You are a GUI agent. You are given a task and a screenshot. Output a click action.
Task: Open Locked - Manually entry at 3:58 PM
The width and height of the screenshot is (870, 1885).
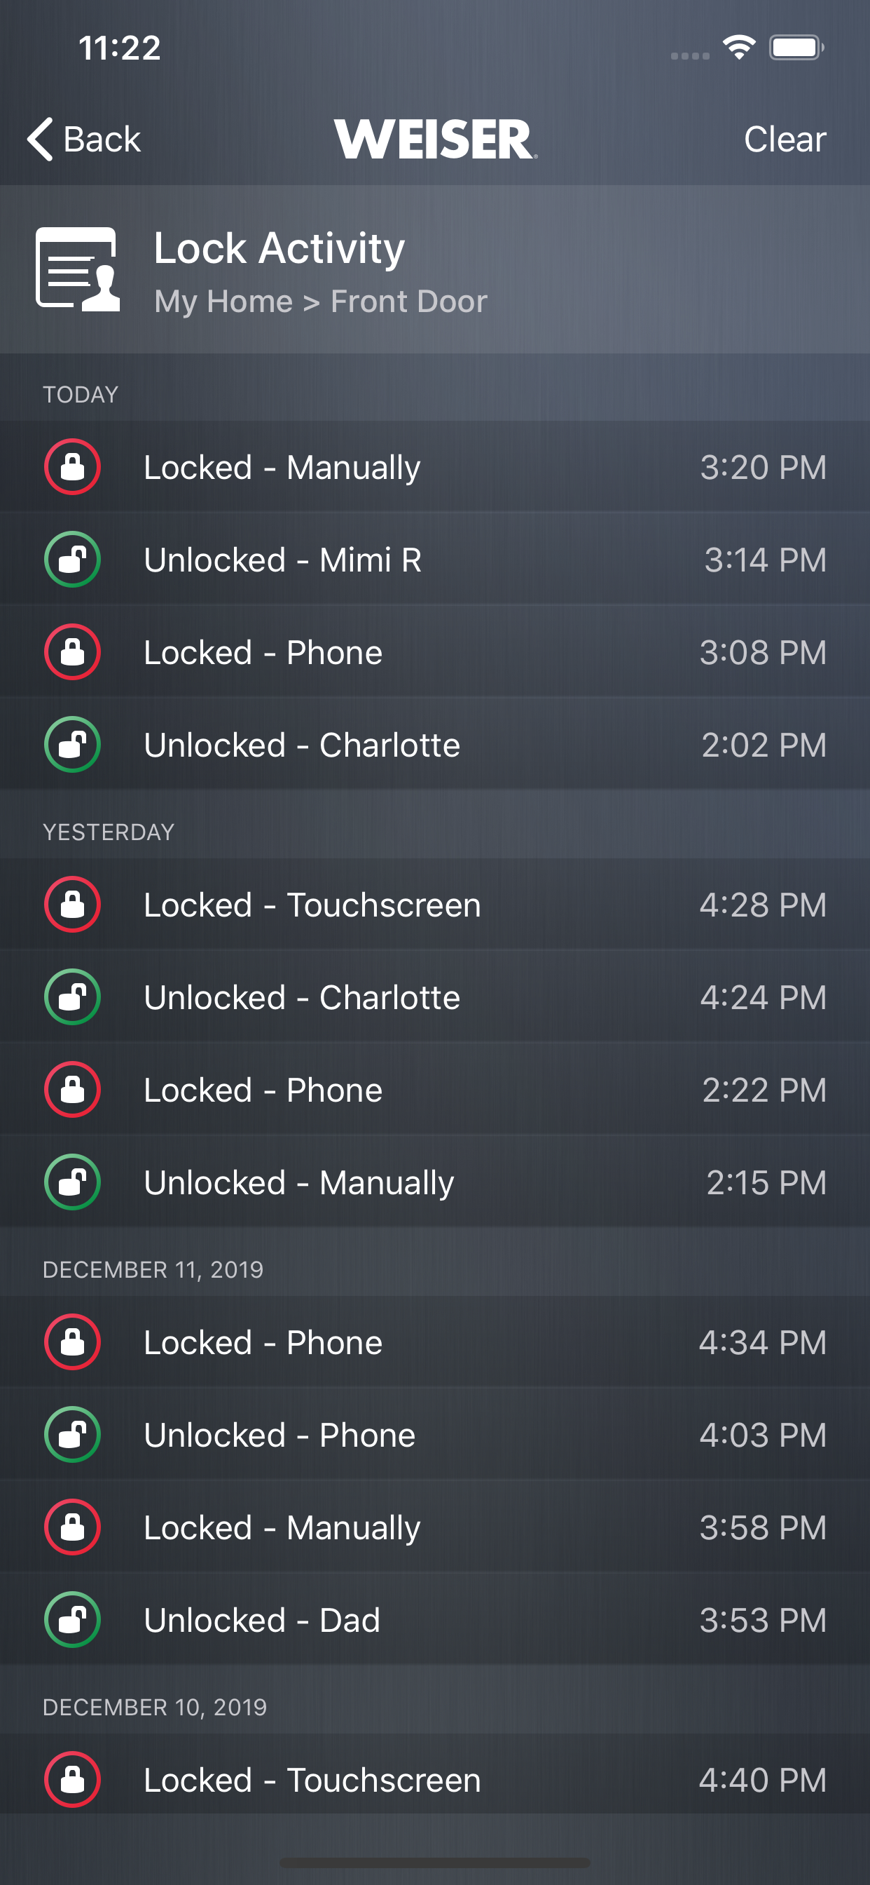pos(435,1528)
